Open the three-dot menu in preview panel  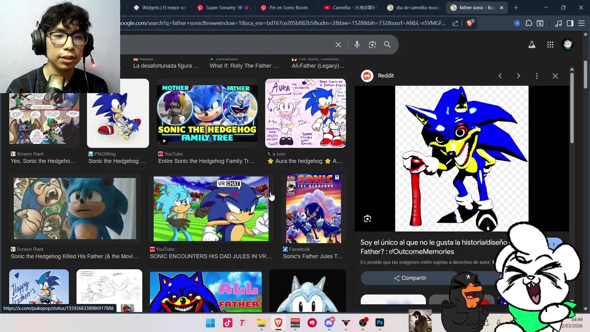pos(537,76)
